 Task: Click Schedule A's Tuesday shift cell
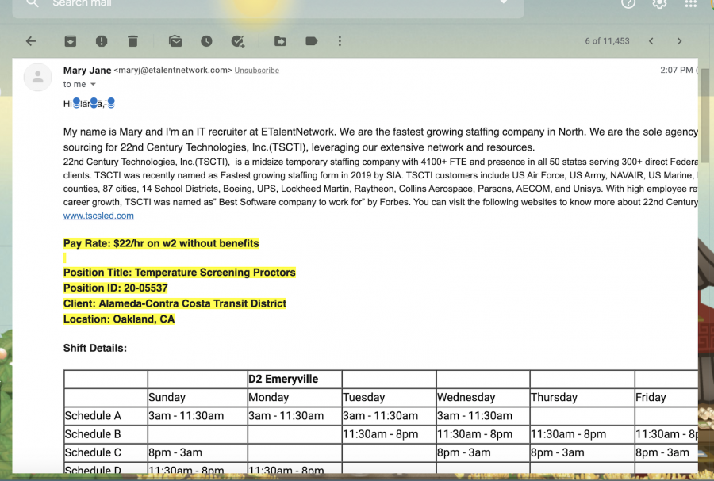pos(389,416)
